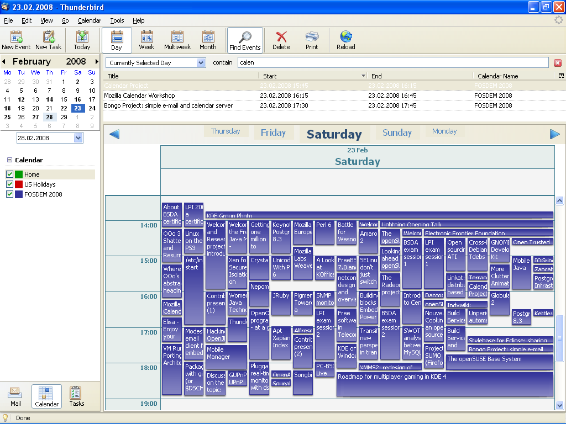
Task: Click Start column sort arrow
Action: (x=363, y=76)
